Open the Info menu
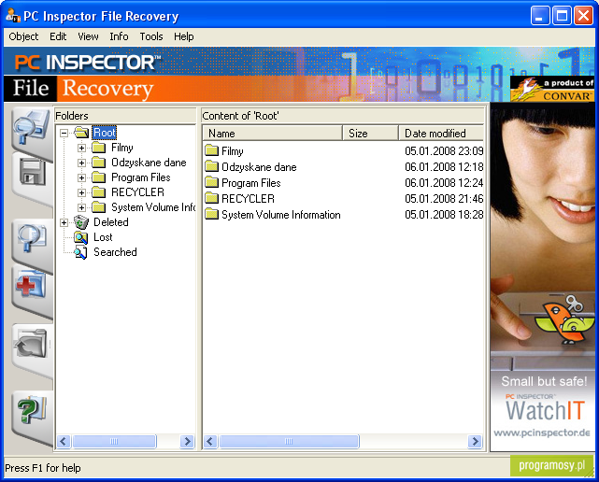 (119, 36)
